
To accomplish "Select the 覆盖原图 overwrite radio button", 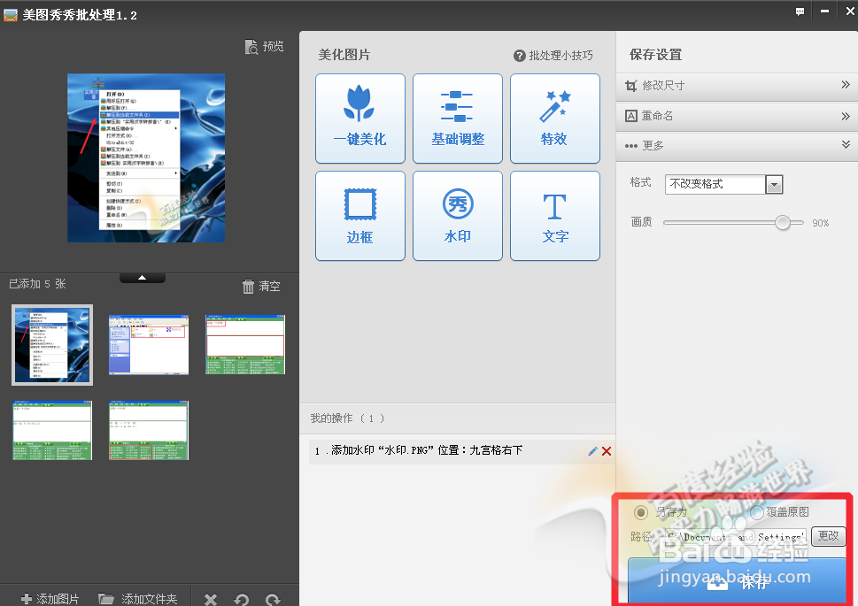I will [x=757, y=512].
